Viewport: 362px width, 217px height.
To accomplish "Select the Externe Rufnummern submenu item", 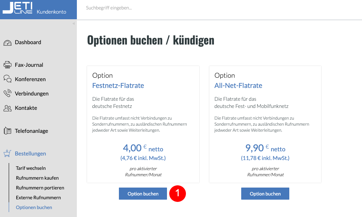I will [38, 197].
